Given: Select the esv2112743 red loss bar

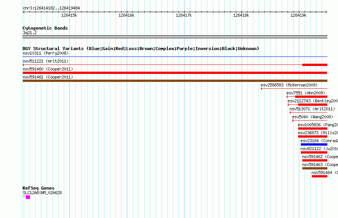Looking at the screenshot, I should [x=313, y=105].
